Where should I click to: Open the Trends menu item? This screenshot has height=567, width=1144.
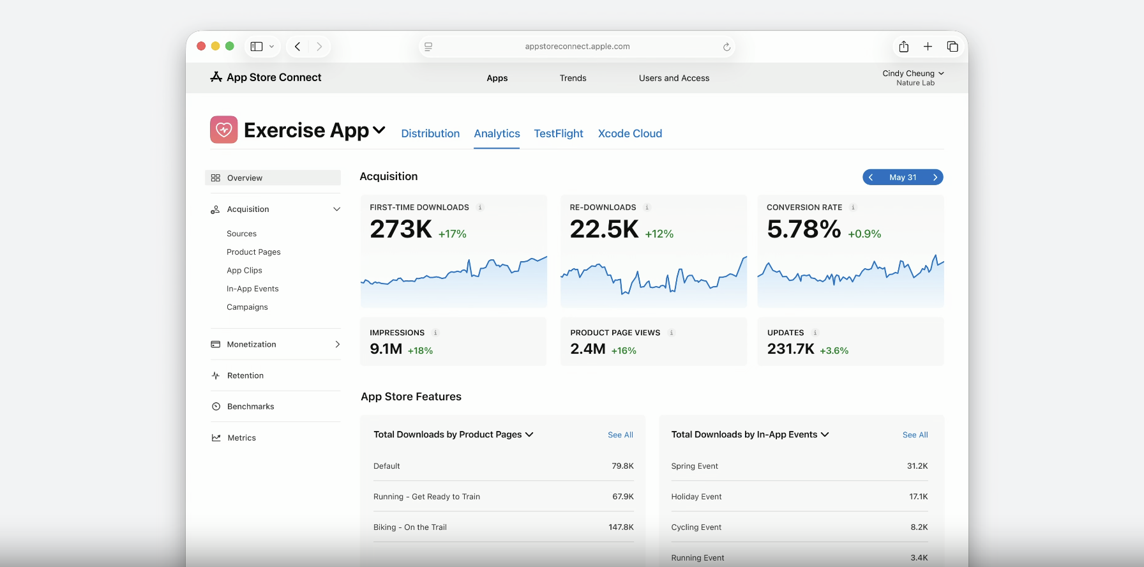[x=573, y=78]
